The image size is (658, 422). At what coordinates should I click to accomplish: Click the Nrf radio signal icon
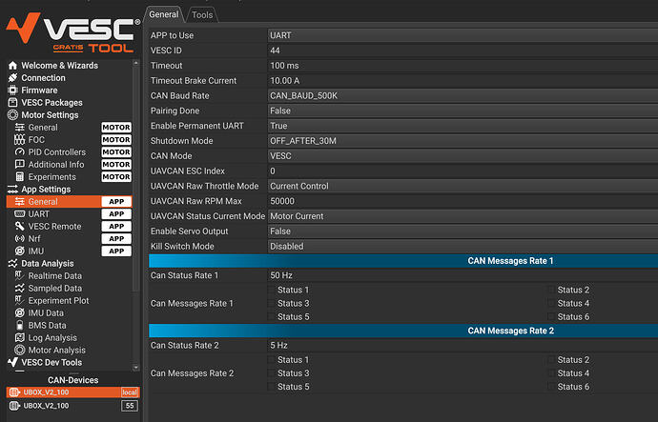[x=20, y=238]
